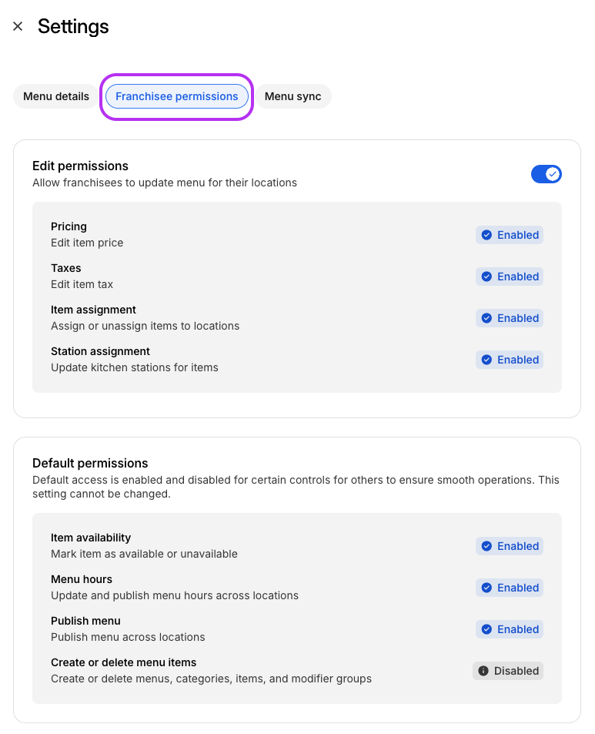Screen dimensions: 595x734
Task: Click the Pricing permission label
Action: [69, 226]
